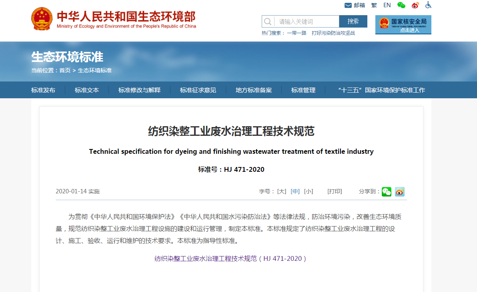Open the 标准文本 menu item
Screen dimensions: 477x292
(87, 90)
